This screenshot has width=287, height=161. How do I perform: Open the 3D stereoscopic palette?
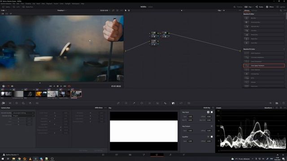pyautogui.click(x=189, y=103)
